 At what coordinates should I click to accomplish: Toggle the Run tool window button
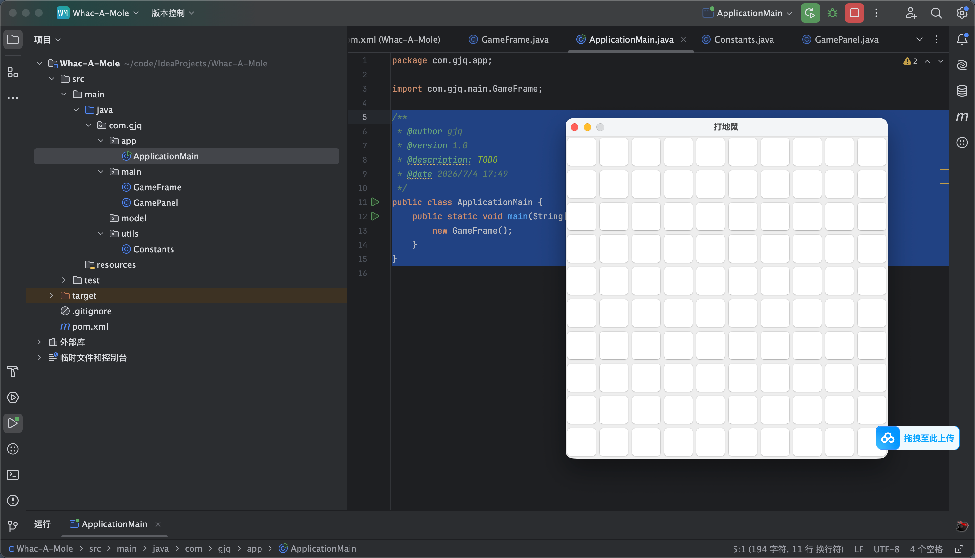point(13,423)
